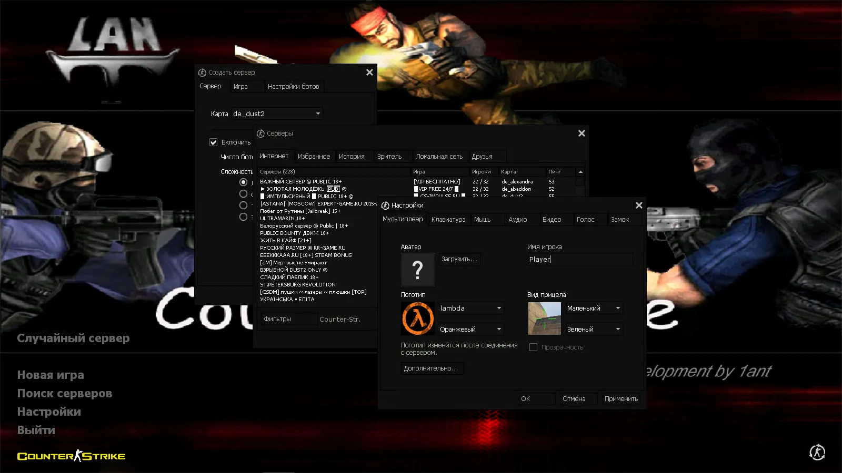Enable the Прозрачность checkbox
The height and width of the screenshot is (473, 842).
pyautogui.click(x=533, y=347)
